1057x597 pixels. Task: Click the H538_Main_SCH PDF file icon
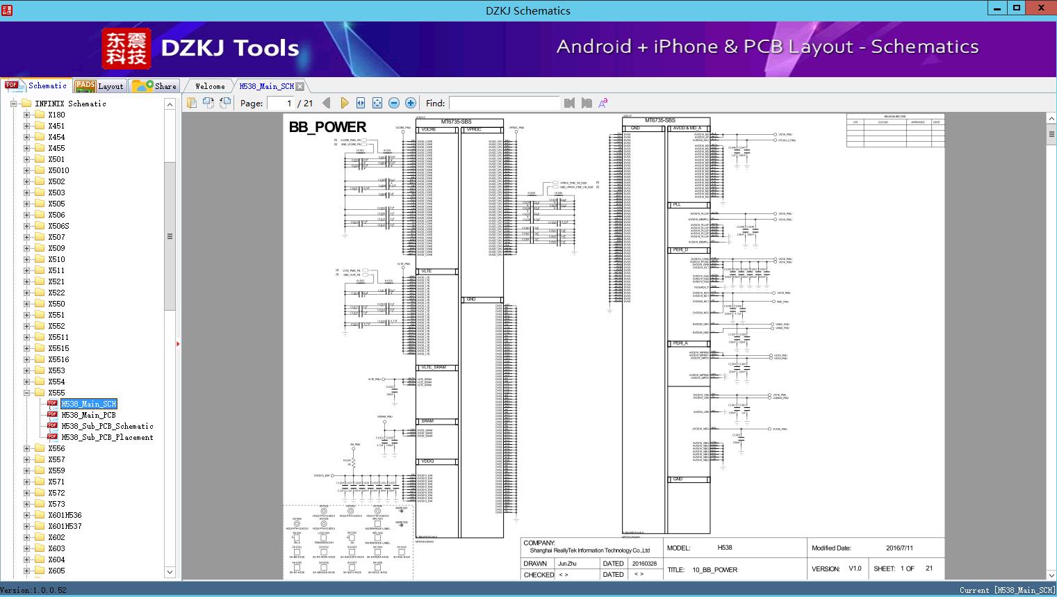pos(52,404)
